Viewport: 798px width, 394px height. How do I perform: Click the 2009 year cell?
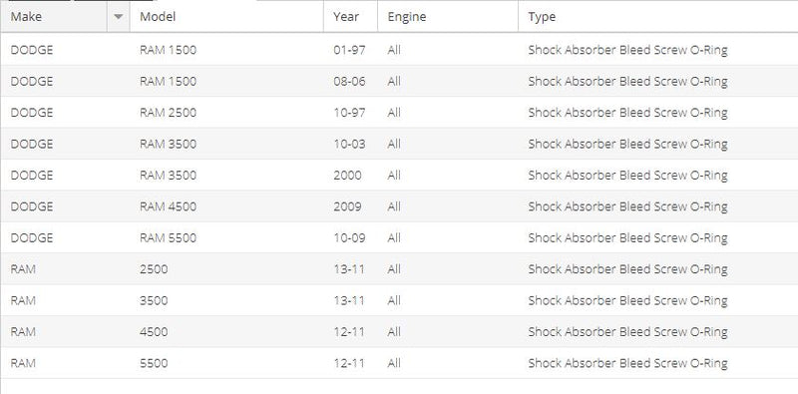tap(347, 206)
